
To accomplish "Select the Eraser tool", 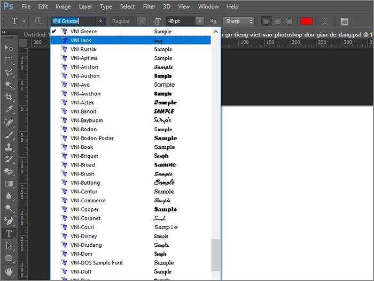I will pyautogui.click(x=9, y=172).
